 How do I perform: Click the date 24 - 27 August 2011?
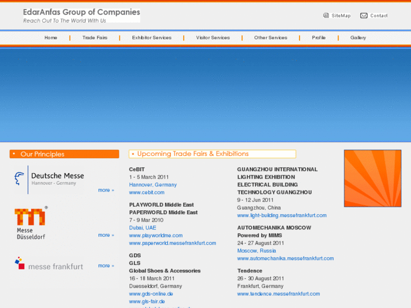click(x=261, y=243)
